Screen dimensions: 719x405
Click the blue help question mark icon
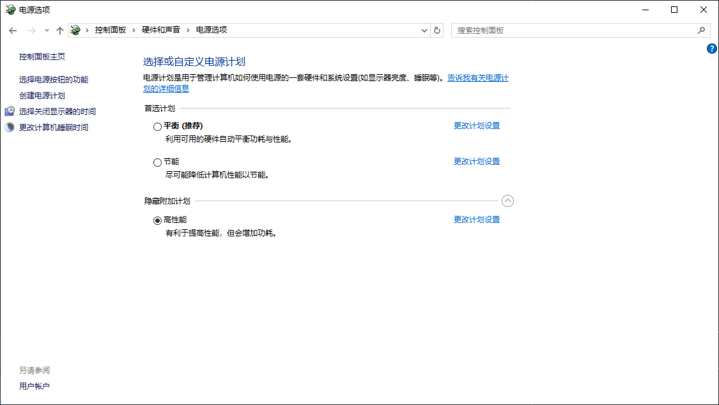712,49
